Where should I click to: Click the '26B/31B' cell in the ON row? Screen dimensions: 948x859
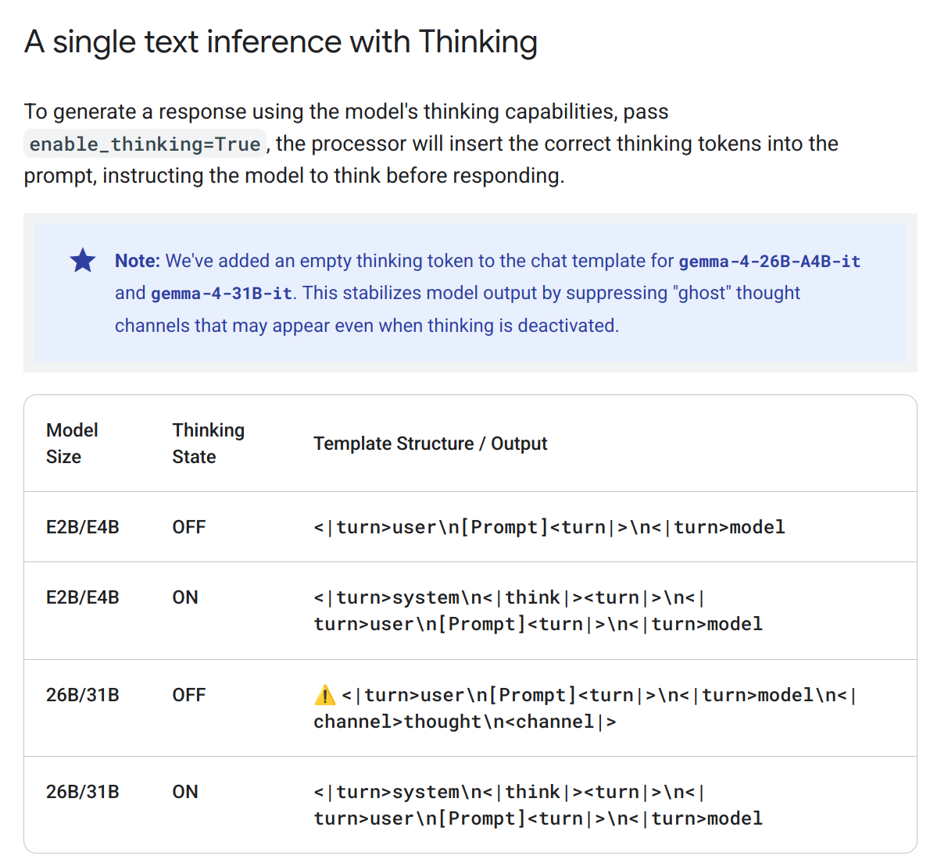(83, 792)
